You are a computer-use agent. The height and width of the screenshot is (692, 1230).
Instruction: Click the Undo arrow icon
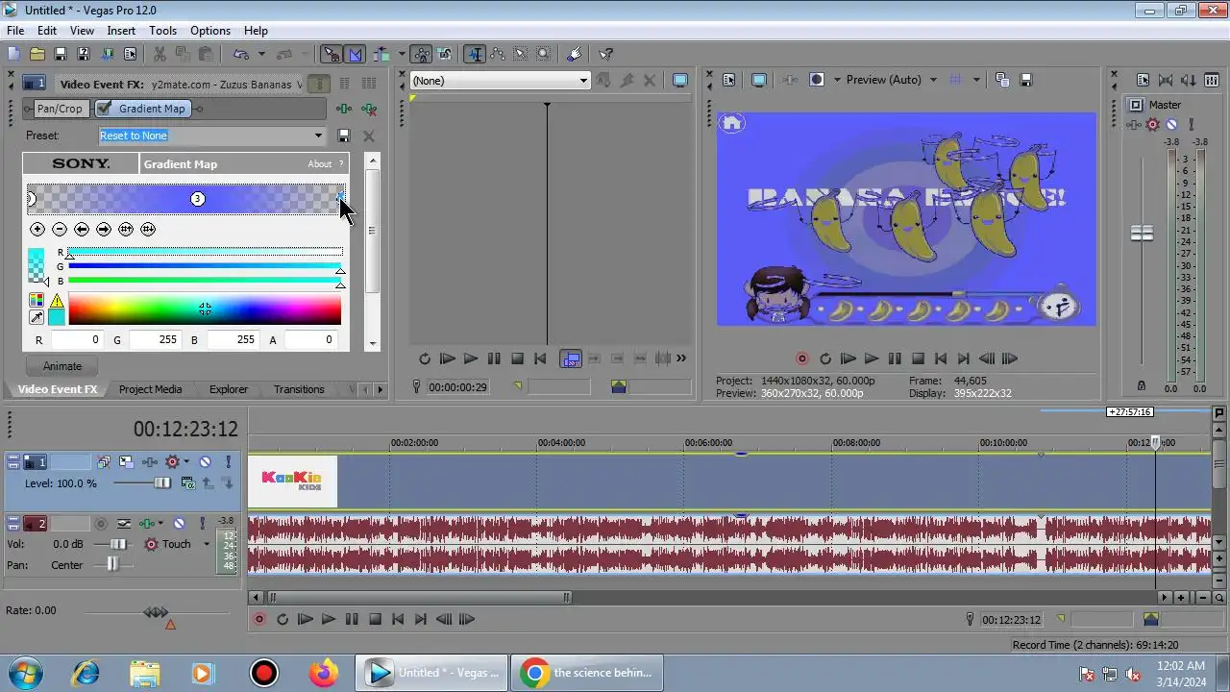point(240,55)
